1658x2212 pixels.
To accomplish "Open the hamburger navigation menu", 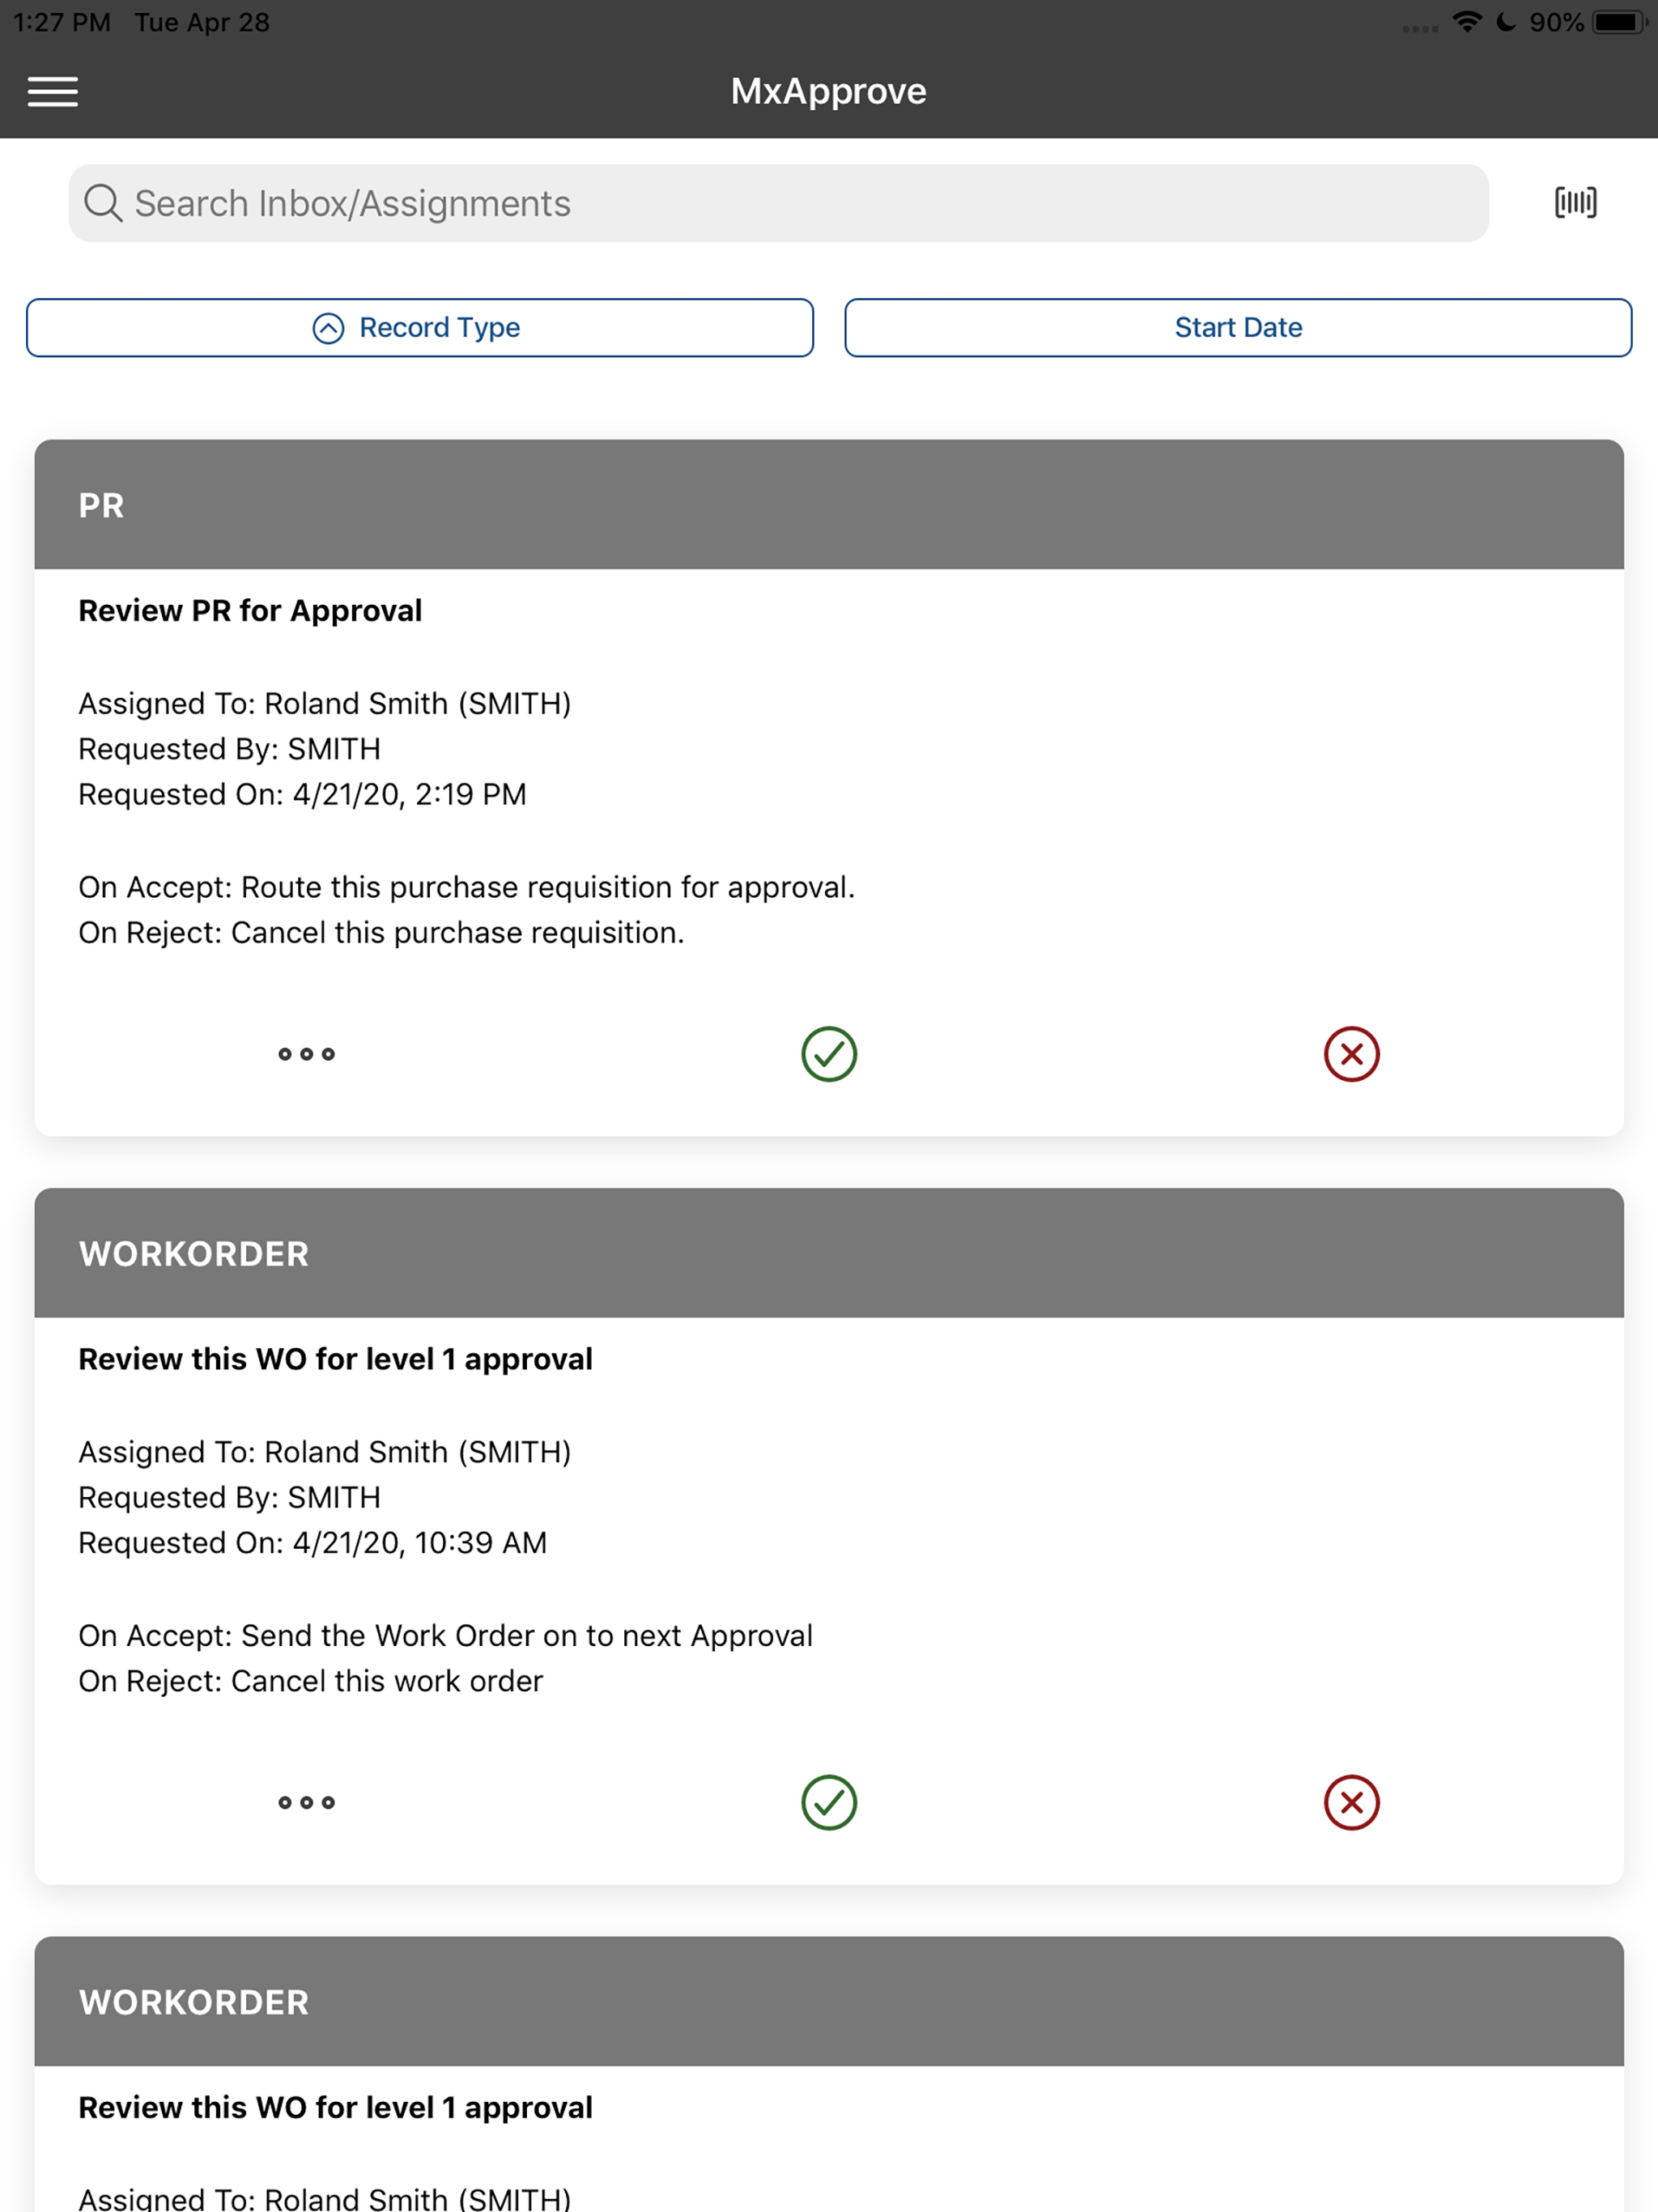I will click(x=53, y=92).
